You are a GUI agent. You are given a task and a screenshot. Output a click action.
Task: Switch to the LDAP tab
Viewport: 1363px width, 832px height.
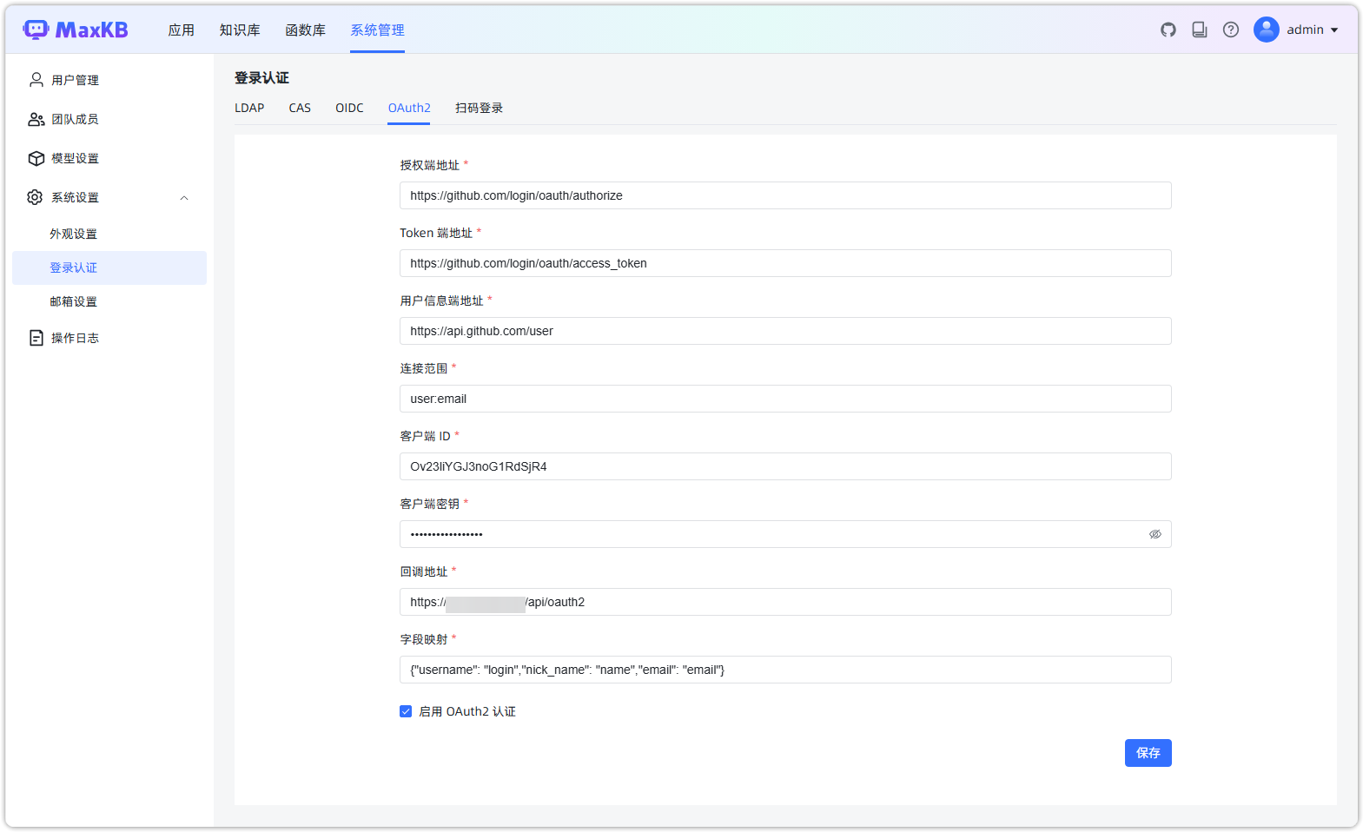(x=249, y=108)
